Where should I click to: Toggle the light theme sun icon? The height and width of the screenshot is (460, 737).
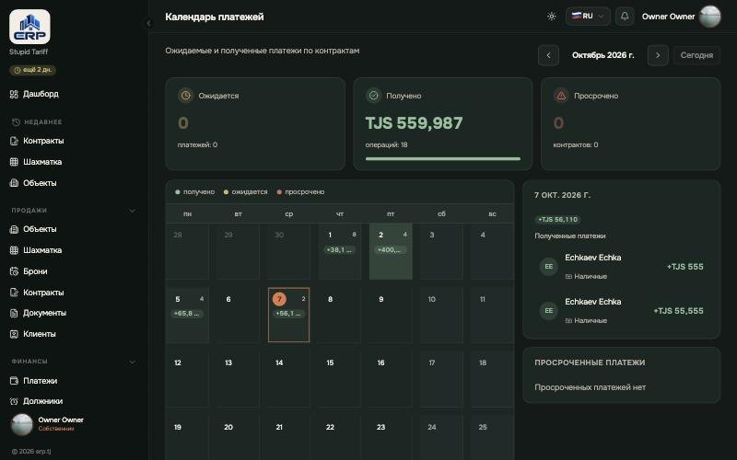tap(551, 17)
